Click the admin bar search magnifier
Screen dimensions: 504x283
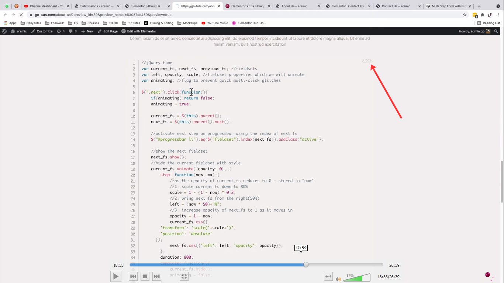click(x=496, y=31)
